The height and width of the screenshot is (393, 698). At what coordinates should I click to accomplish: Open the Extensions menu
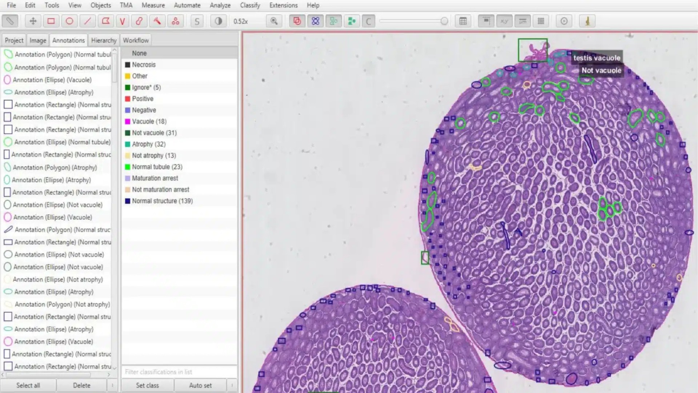click(284, 5)
